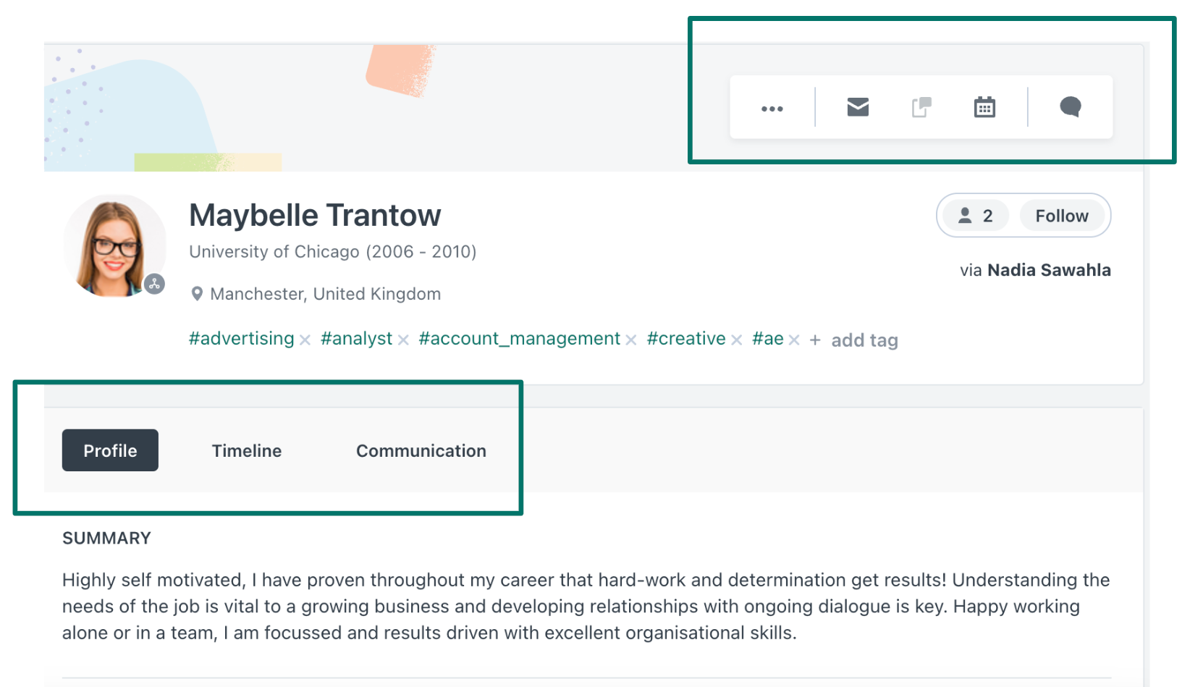Open the calendar scheduling icon

[984, 107]
